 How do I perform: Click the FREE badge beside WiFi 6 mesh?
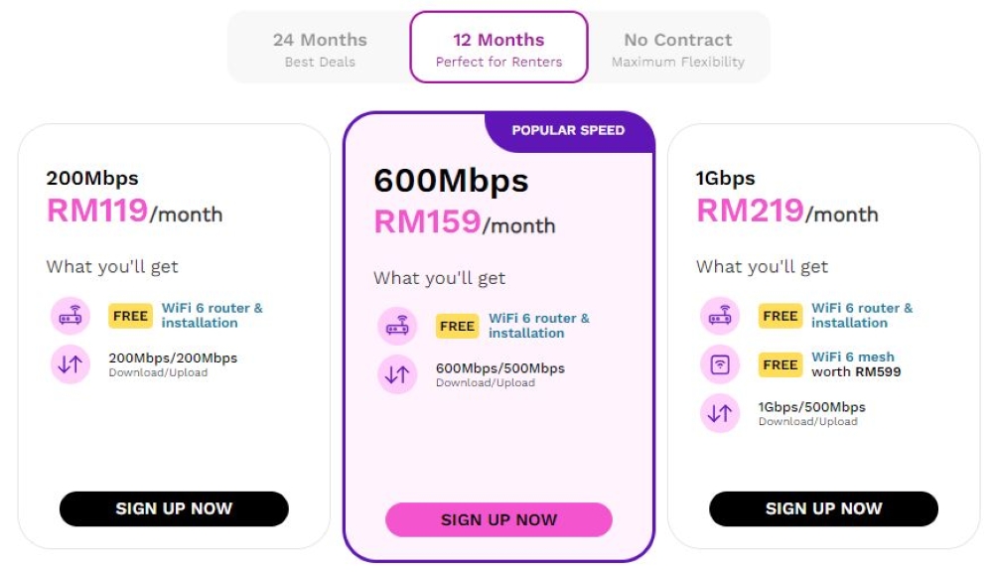(780, 364)
